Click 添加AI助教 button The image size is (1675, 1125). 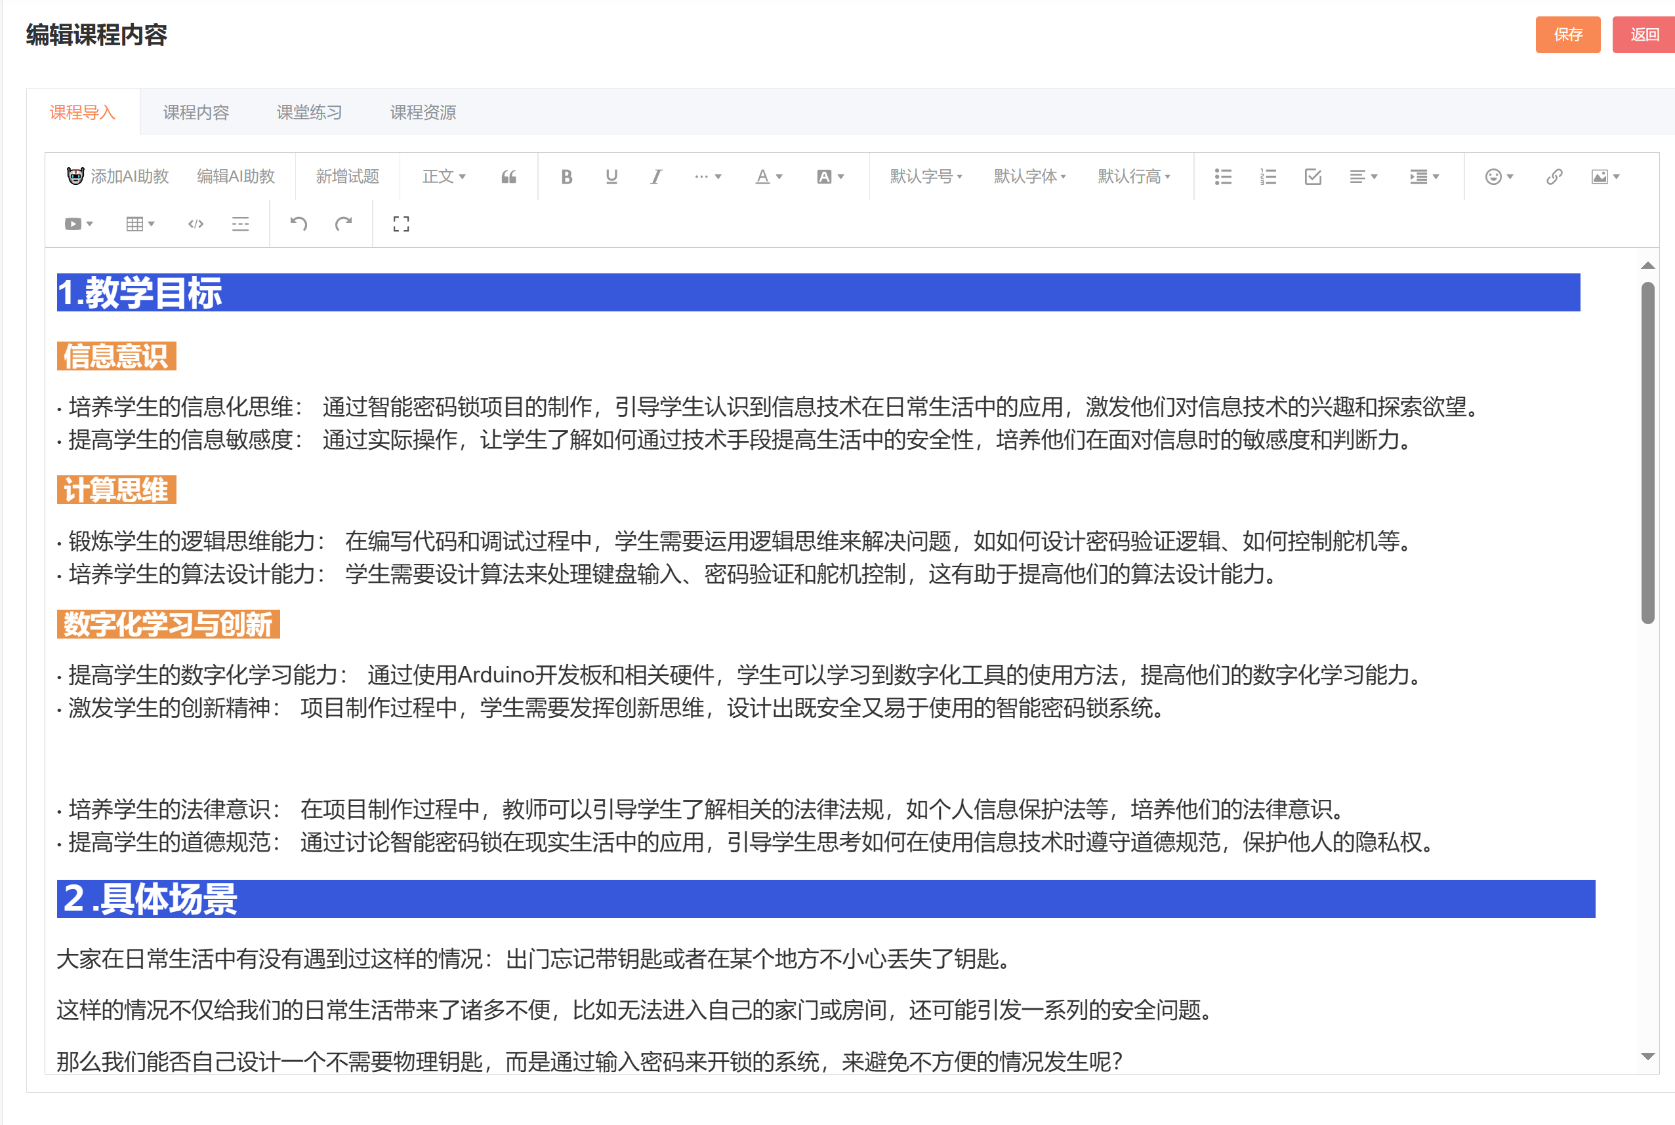click(119, 176)
